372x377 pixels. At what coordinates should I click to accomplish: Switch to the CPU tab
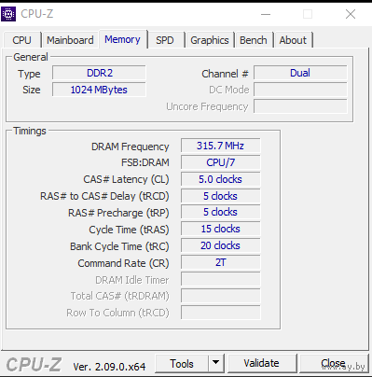(21, 40)
